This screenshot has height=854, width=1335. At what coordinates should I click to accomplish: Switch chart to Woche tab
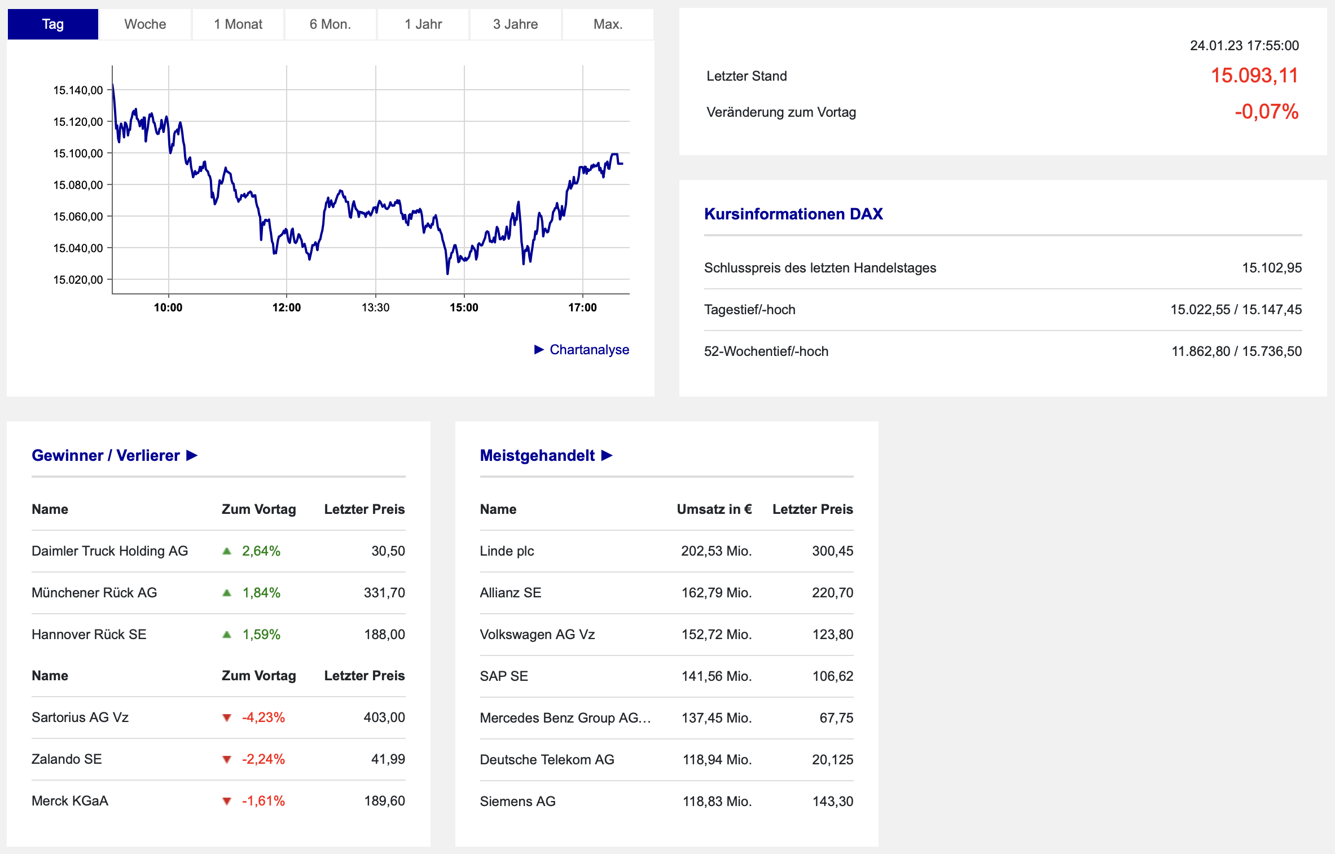coord(145,24)
